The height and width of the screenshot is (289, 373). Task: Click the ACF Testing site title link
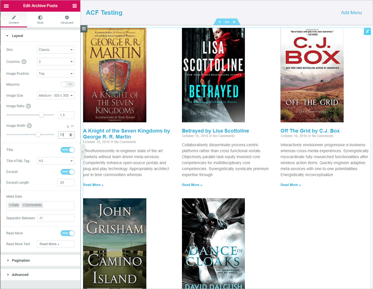(104, 13)
